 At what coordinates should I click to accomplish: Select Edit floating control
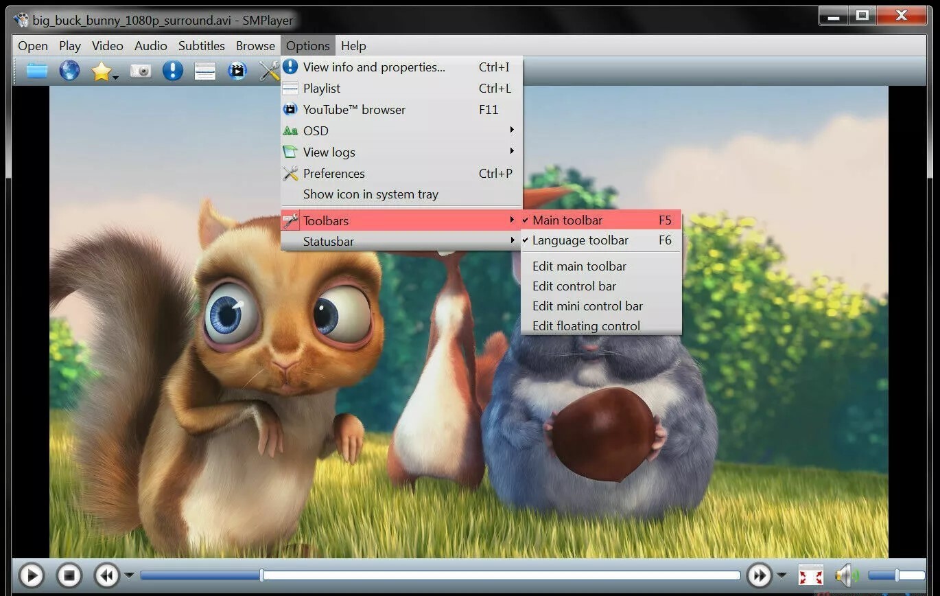pos(601,326)
